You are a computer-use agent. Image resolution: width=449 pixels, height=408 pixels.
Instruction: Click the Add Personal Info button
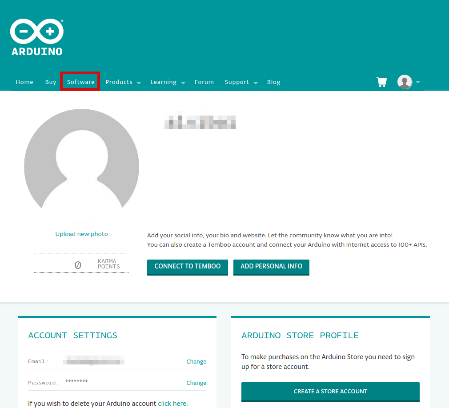[x=272, y=267]
